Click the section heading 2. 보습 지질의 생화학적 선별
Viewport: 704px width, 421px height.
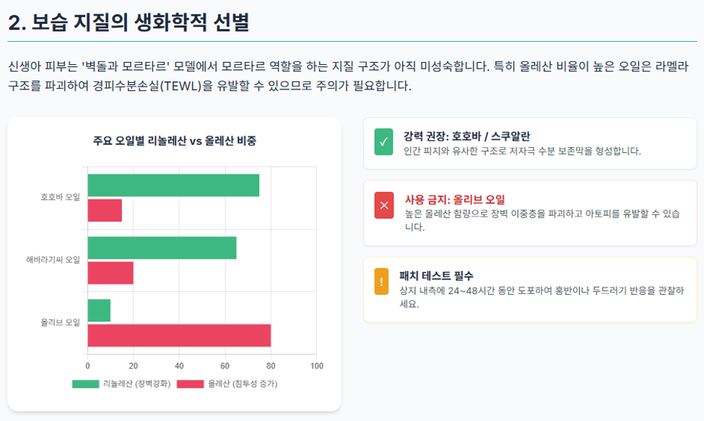click(x=129, y=22)
